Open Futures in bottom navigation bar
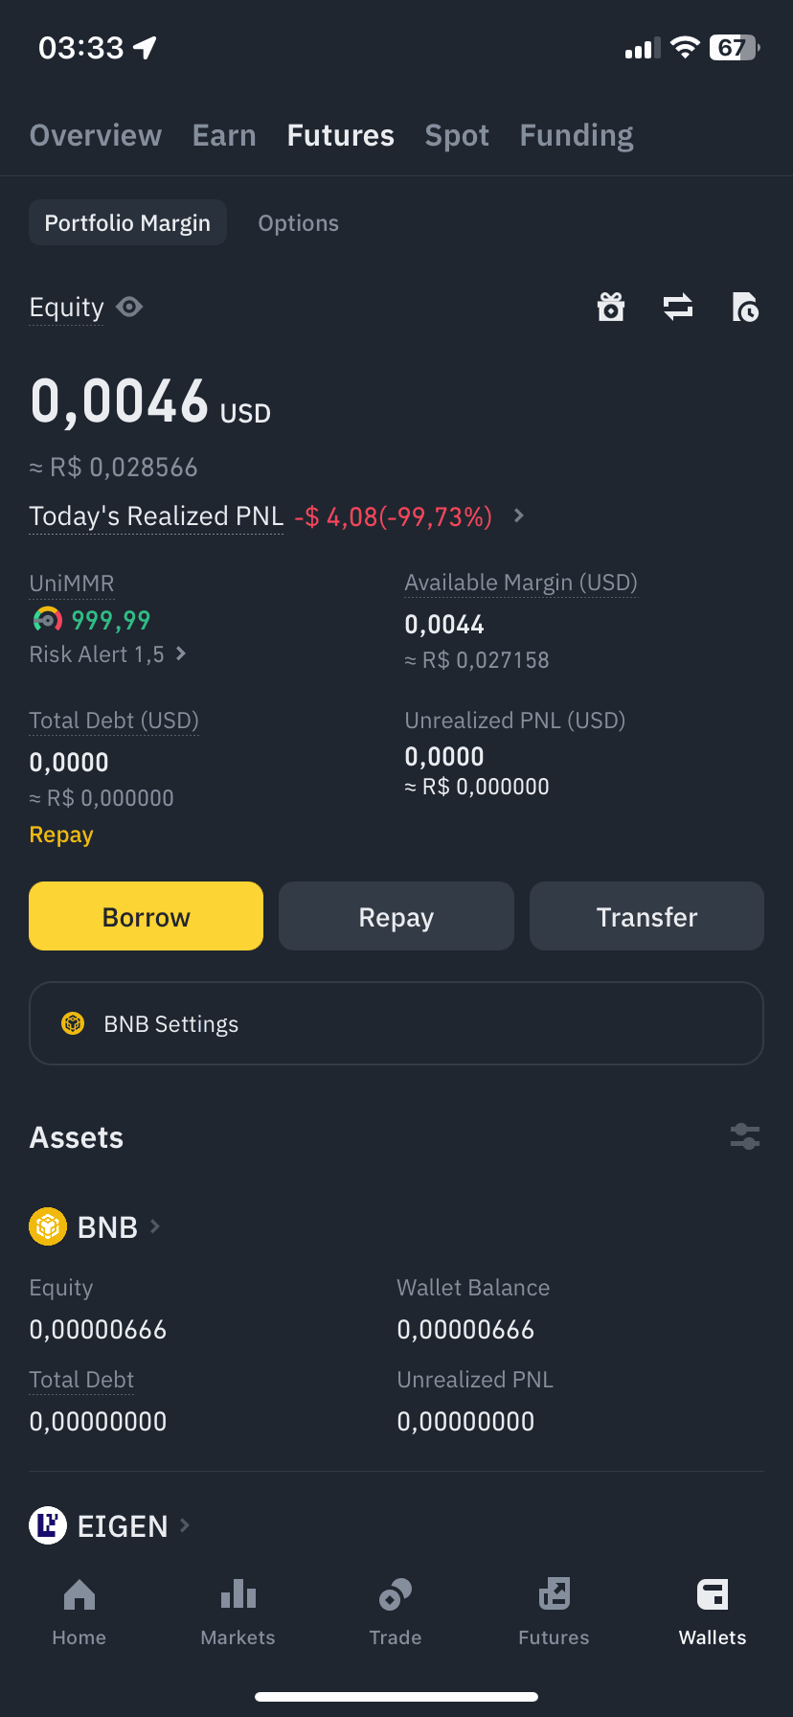793x1717 pixels. coord(554,1612)
